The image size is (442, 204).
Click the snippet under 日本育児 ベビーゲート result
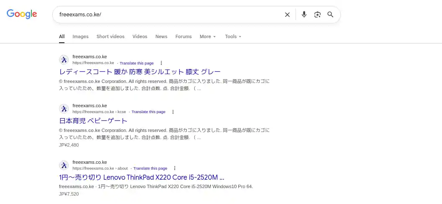(x=164, y=134)
